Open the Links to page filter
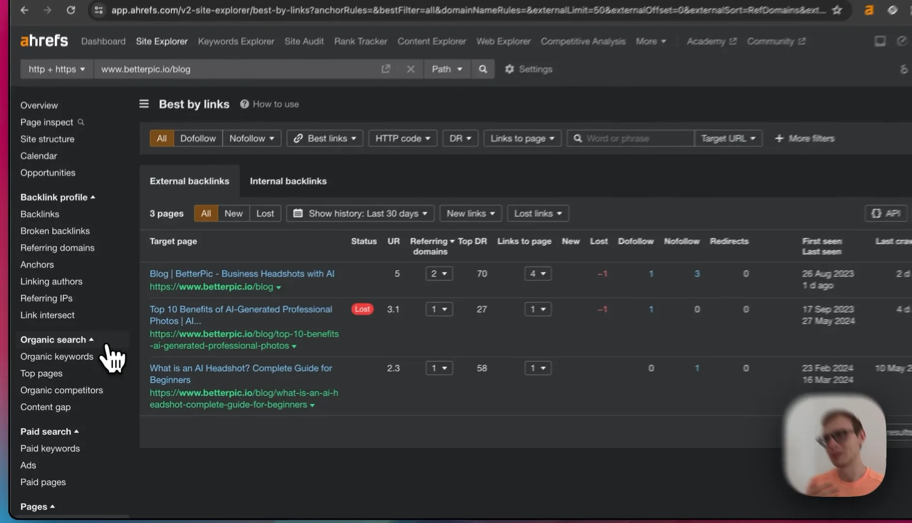Screen dimensions: 912x523 click(522, 138)
